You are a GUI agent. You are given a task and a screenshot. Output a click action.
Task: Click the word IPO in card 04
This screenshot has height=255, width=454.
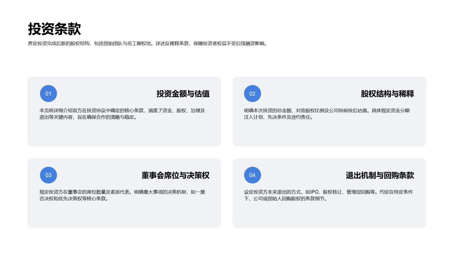(x=315, y=192)
